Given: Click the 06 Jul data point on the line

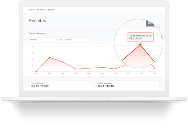Looking at the screenshot, I should [x=63, y=62].
